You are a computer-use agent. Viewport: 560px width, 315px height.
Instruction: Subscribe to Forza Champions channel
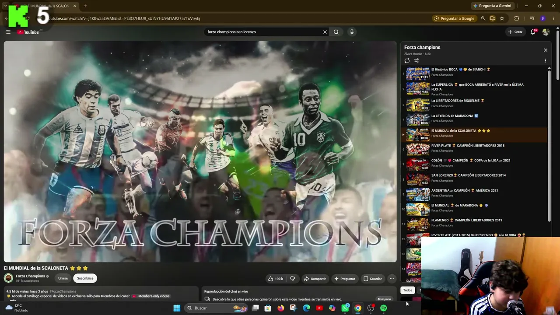click(x=85, y=278)
